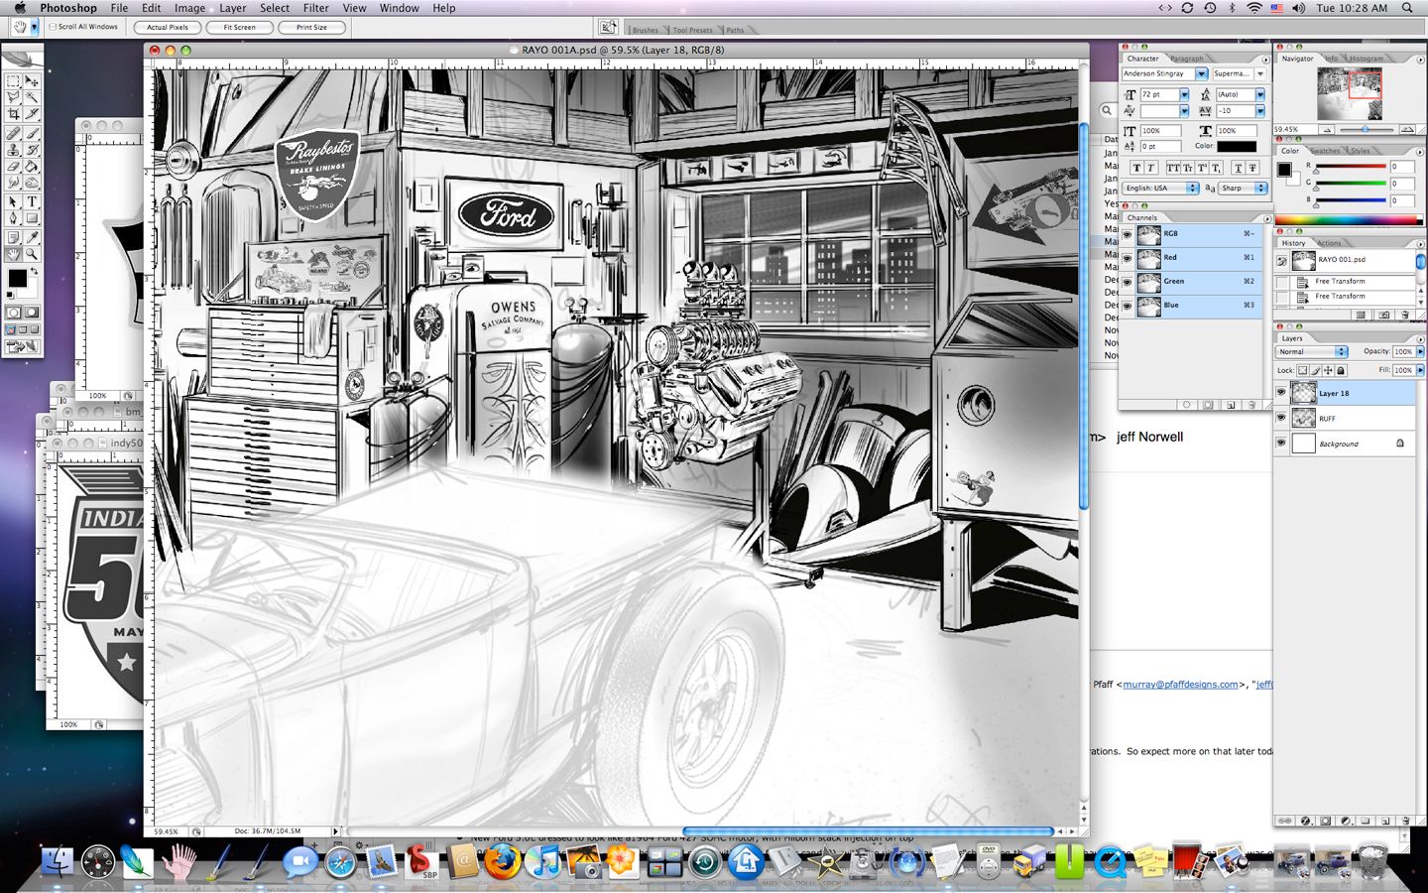
Task: Open layer Fill slider arrow
Action: tap(1420, 370)
